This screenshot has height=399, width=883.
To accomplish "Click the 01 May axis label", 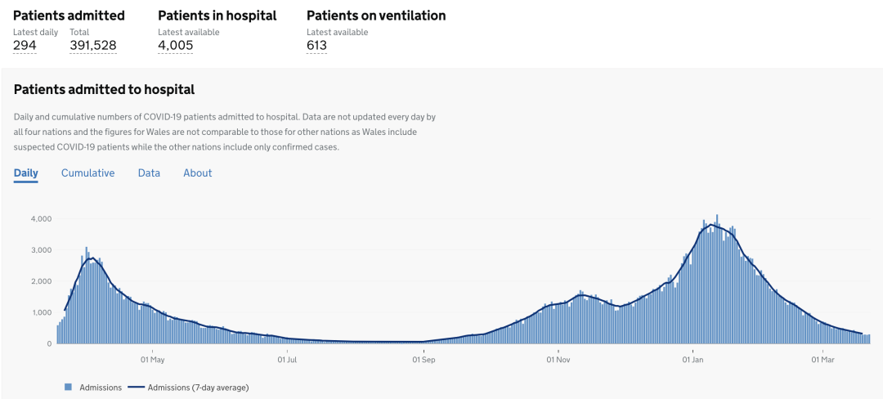I will (x=153, y=359).
